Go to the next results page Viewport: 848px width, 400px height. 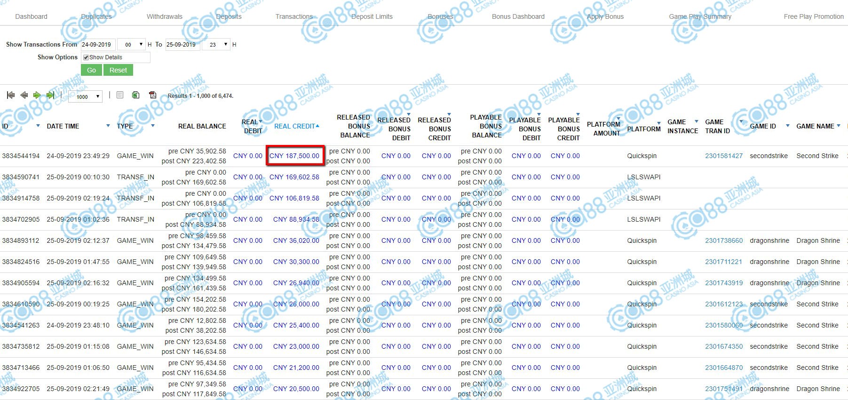pyautogui.click(x=37, y=95)
